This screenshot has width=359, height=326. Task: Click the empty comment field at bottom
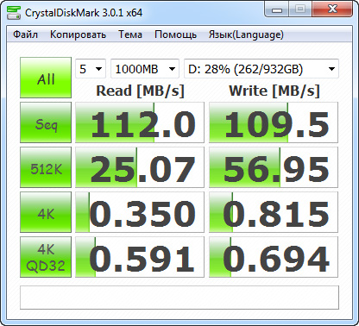pyautogui.click(x=179, y=298)
